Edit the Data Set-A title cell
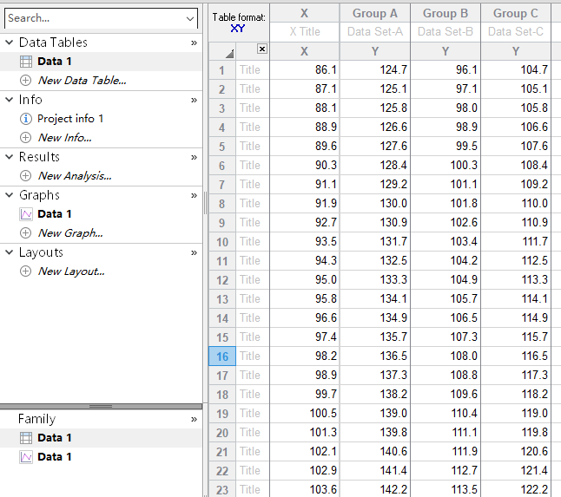This screenshot has width=561, height=497. (x=374, y=32)
